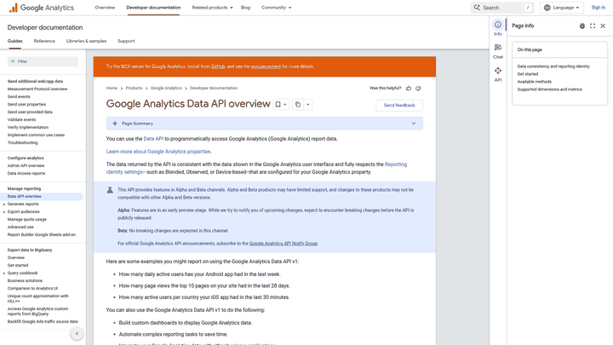613x345 pixels.
Task: Open Manage quota usage in sidebar
Action: pos(27,220)
